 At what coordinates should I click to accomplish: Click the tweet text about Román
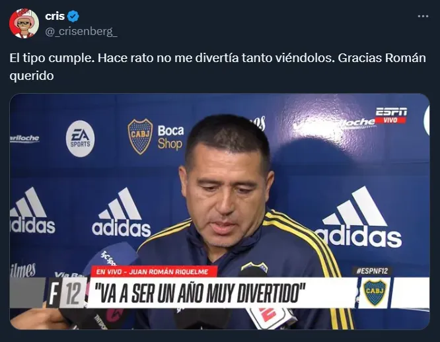click(x=217, y=67)
